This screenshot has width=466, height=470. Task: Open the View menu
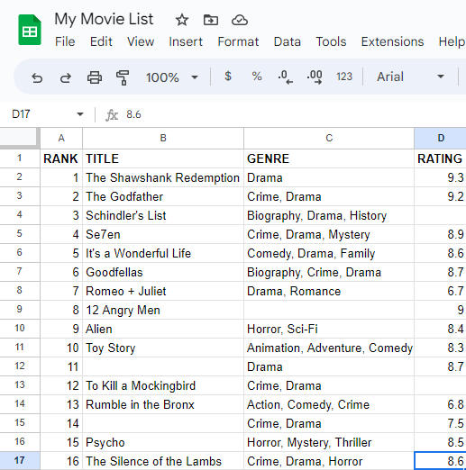(x=141, y=41)
